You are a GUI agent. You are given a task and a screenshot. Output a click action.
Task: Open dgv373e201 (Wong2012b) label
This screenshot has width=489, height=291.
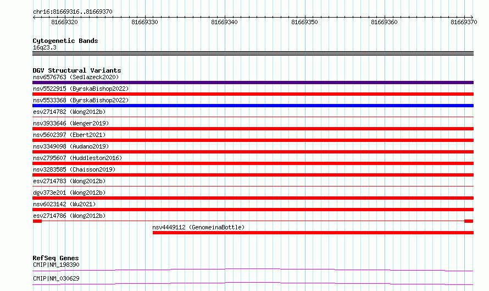point(69,193)
